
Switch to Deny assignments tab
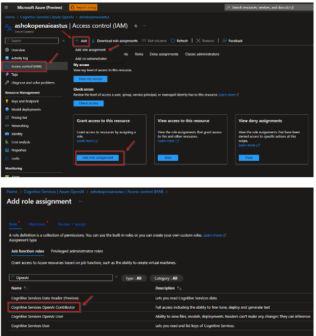pyautogui.click(x=164, y=54)
